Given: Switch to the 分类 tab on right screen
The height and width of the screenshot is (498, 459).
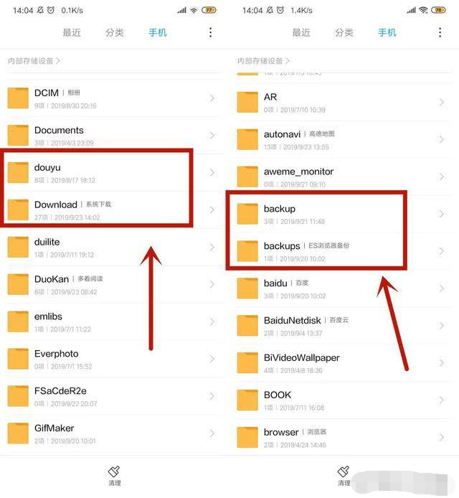Looking at the screenshot, I should click(x=344, y=32).
